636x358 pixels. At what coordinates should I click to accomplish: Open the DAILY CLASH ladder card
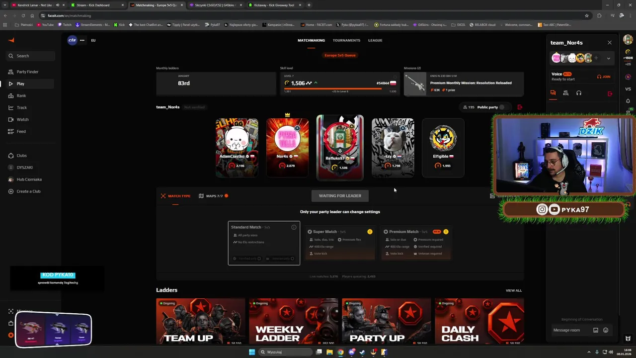pyautogui.click(x=479, y=321)
